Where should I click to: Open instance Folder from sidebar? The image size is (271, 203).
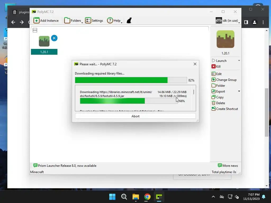click(218, 86)
